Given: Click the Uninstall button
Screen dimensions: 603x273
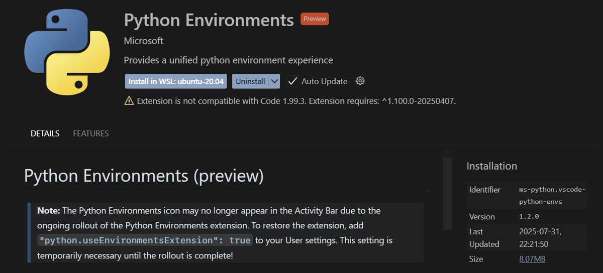Looking at the screenshot, I should click(250, 81).
